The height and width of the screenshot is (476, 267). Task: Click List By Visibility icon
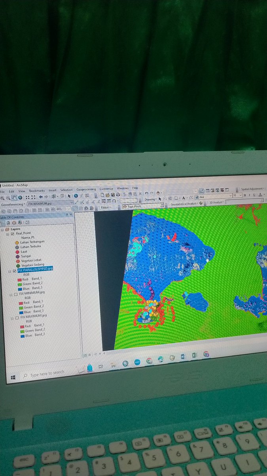click(x=14, y=223)
